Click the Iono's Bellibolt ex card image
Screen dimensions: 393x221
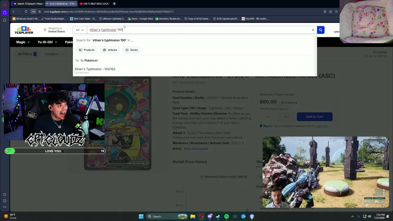click(118, 123)
